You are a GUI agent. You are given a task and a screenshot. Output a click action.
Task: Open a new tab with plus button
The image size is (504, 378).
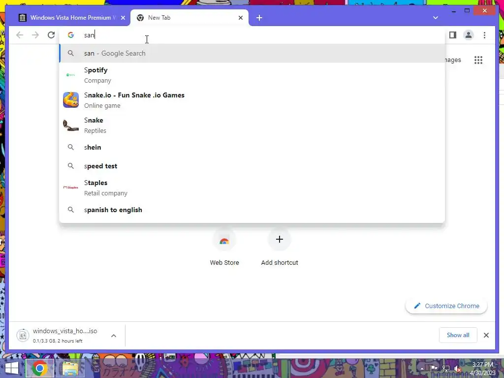(x=259, y=18)
